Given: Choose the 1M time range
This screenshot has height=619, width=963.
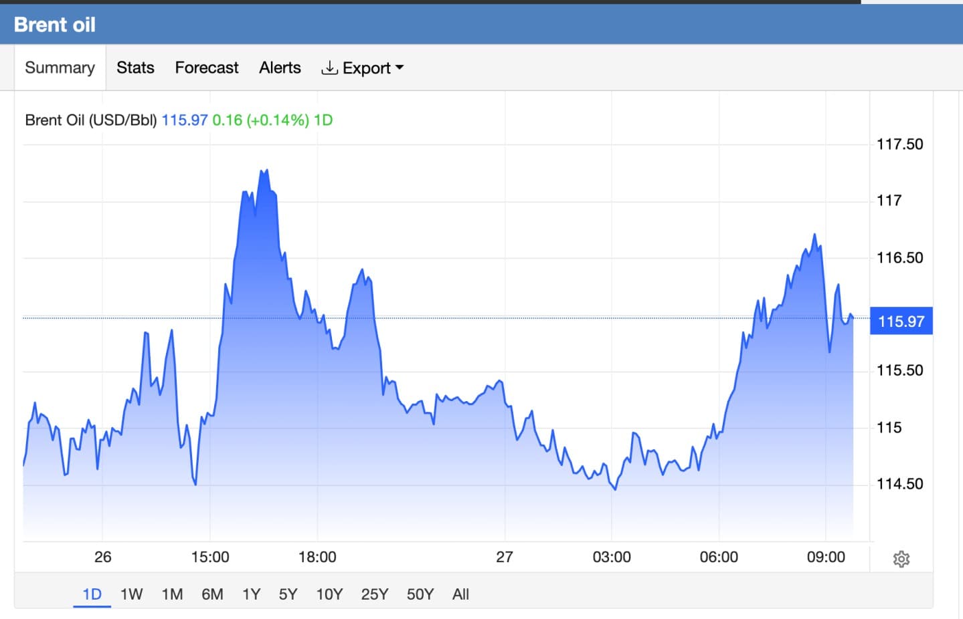Looking at the screenshot, I should pos(172,594).
